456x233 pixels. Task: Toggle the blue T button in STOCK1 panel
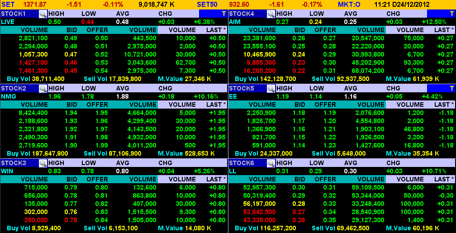point(213,14)
